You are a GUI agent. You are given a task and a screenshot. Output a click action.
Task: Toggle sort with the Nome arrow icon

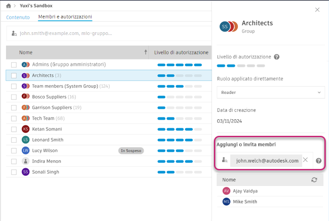146,52
